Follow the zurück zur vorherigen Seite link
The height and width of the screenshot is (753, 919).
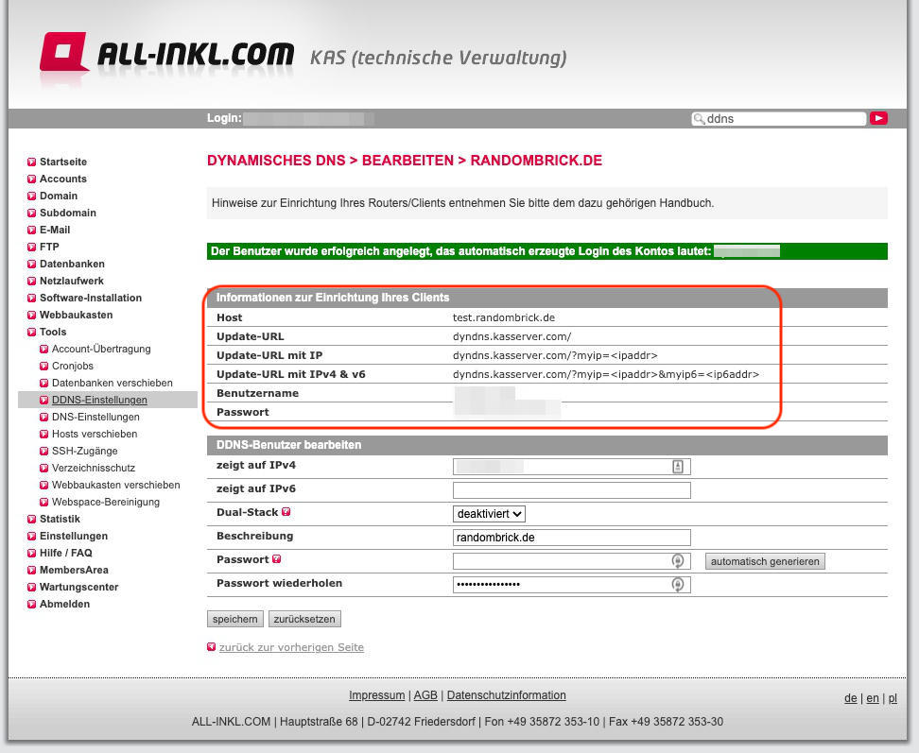pyautogui.click(x=291, y=647)
